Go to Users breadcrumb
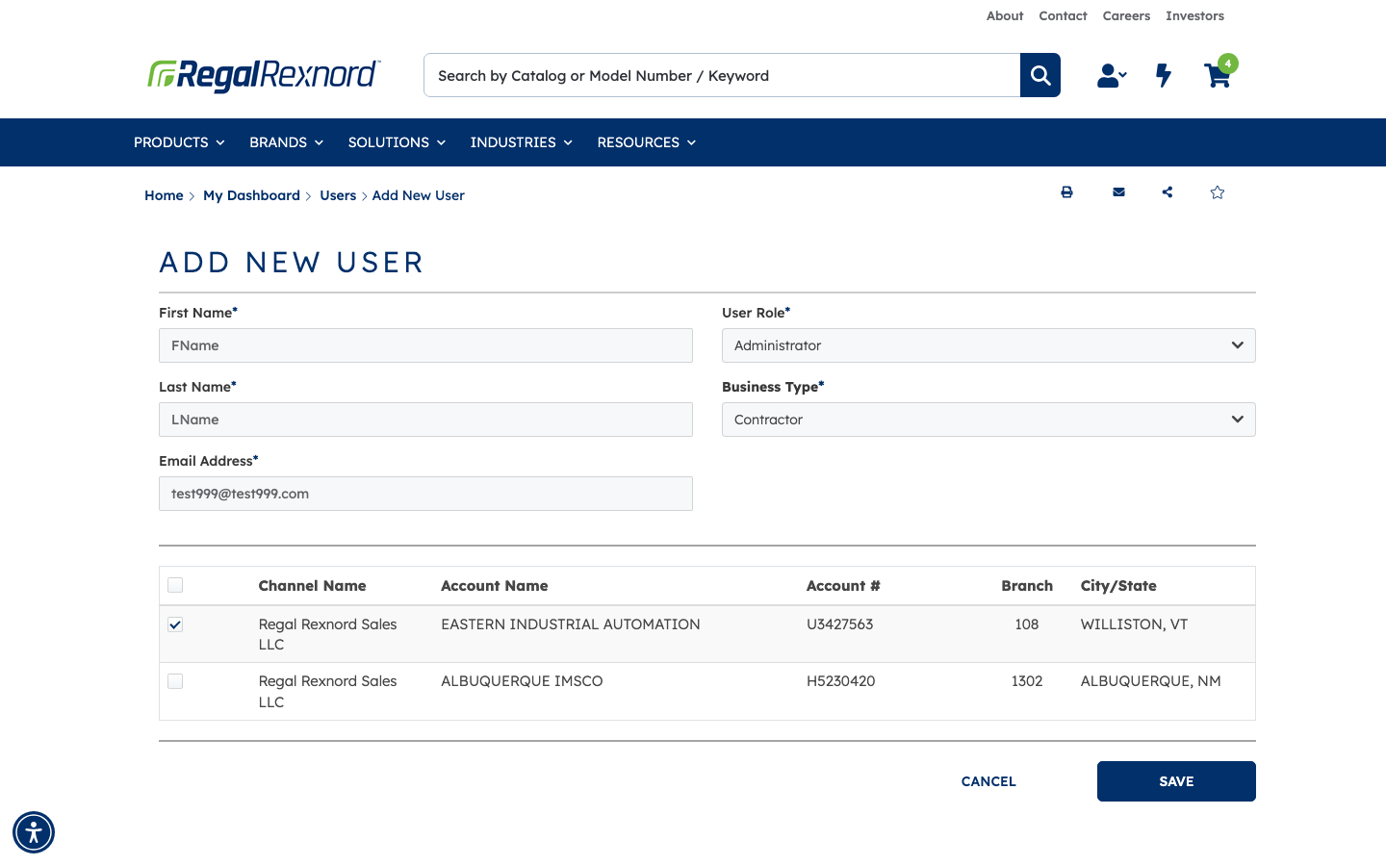Screen dimensions: 1386x866 point(338,195)
